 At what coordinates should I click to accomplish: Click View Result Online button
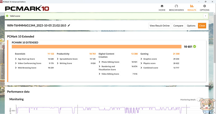coord(160,26)
